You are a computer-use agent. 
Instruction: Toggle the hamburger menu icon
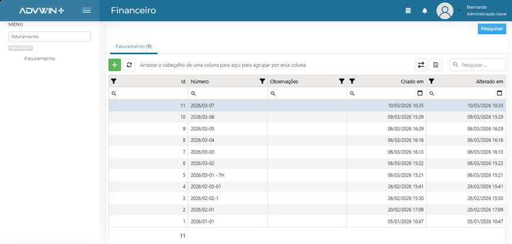86,11
